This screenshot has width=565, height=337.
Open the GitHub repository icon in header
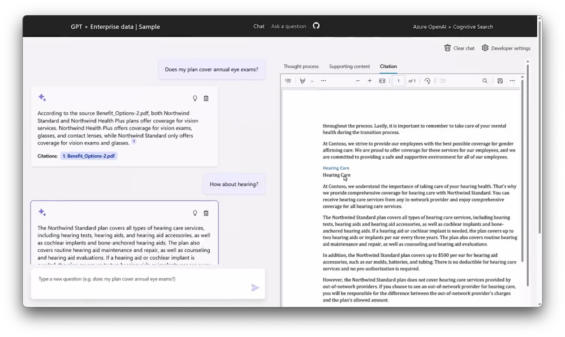(x=316, y=26)
